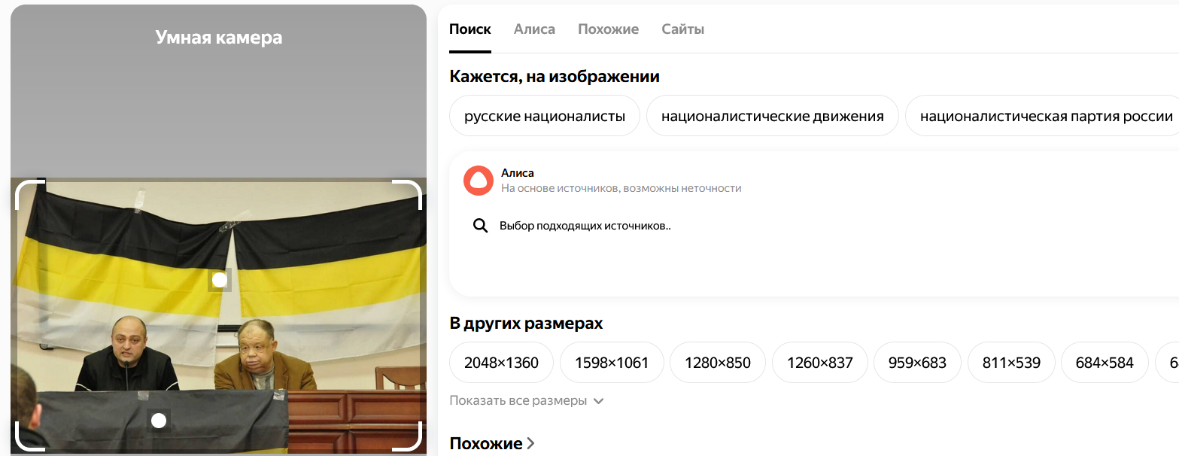Click the top-right crop corner handle
This screenshot has width=1179, height=456.
(x=407, y=195)
